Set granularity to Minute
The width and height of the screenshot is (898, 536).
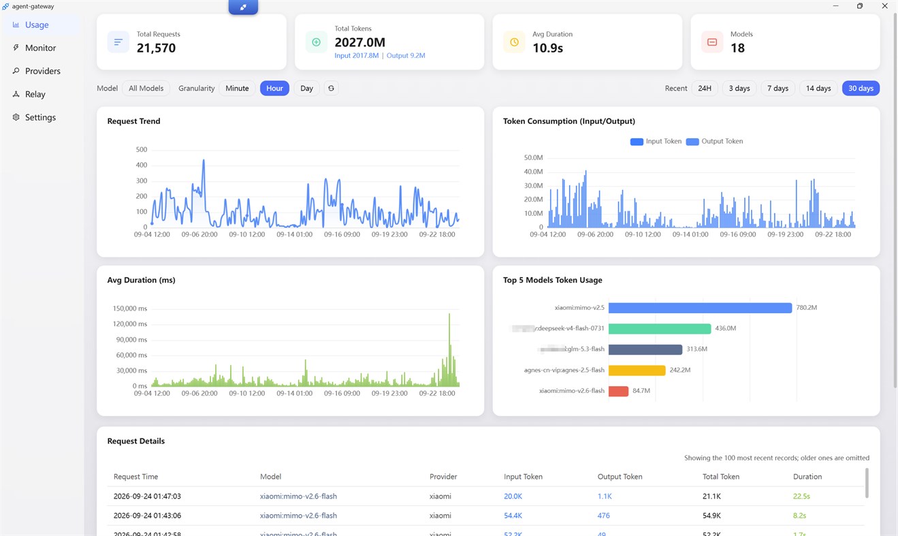click(237, 89)
